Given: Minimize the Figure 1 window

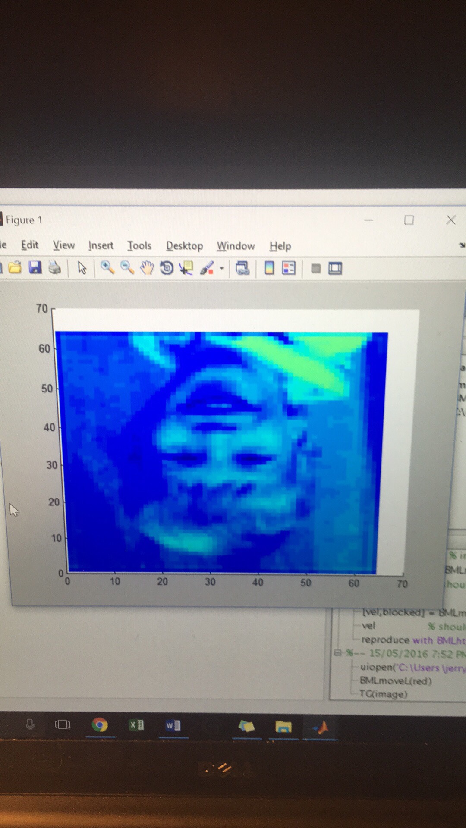Looking at the screenshot, I should [368, 220].
